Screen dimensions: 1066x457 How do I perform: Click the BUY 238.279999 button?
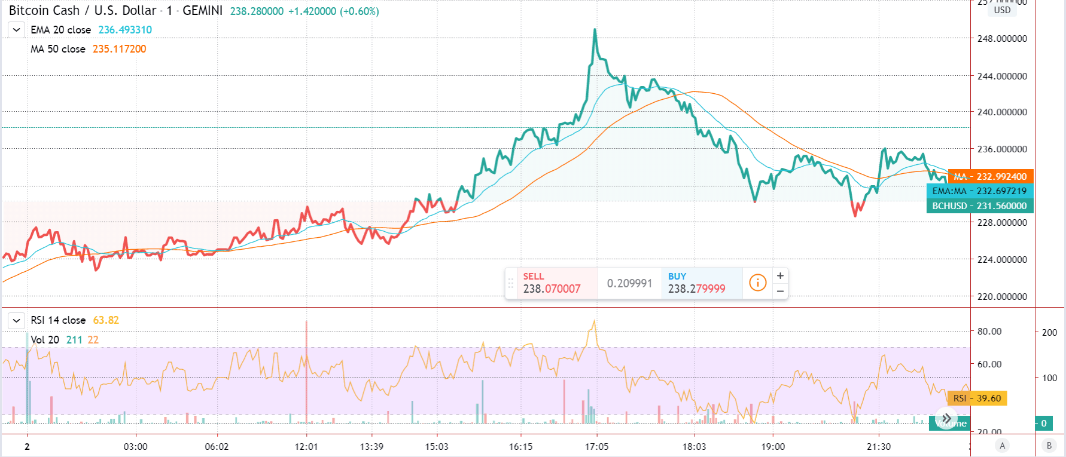click(702, 283)
